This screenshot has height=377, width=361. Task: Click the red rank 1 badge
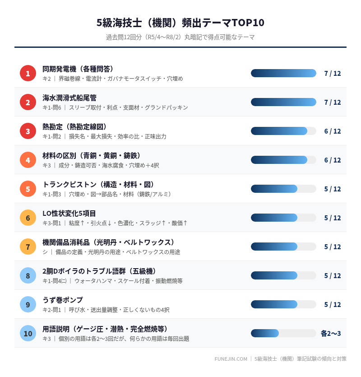tap(28, 73)
